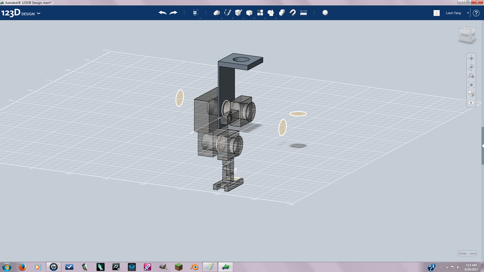The image size is (484, 272).
Task: Open the Units : mm setting
Action: [467, 253]
